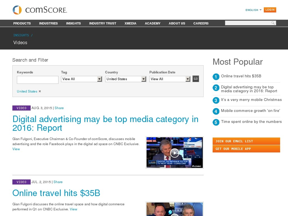Click the comScore logo

coord(40,10)
